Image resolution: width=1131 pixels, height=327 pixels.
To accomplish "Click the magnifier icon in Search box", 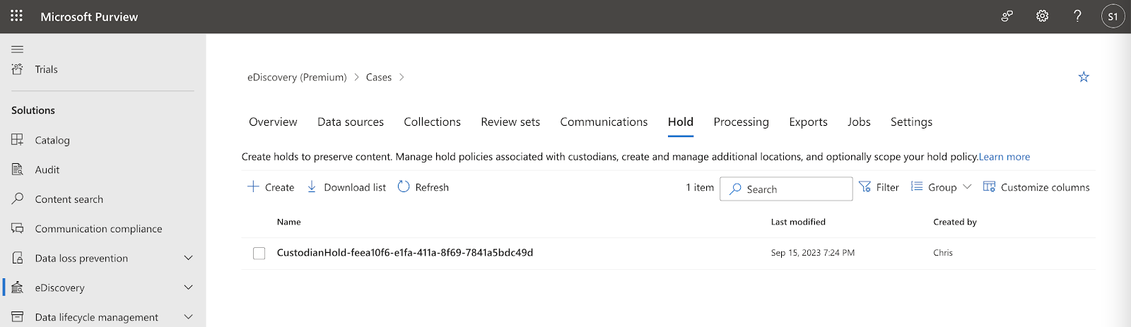I will click(736, 189).
